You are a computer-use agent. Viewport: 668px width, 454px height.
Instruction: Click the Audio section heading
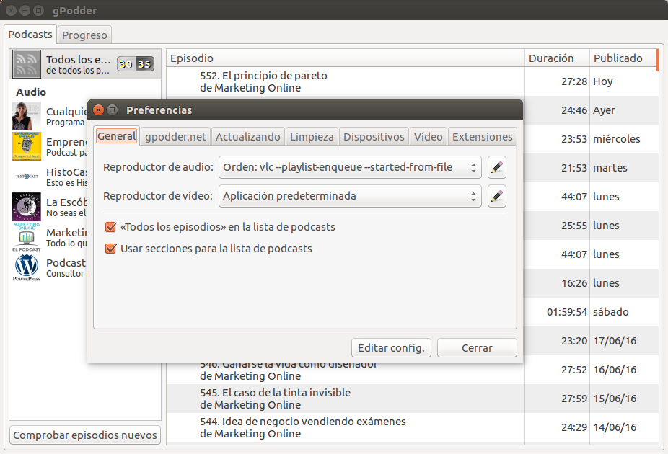point(31,92)
